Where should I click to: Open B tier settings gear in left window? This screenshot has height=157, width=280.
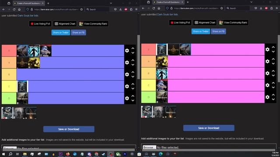pyautogui.click(x=127, y=75)
